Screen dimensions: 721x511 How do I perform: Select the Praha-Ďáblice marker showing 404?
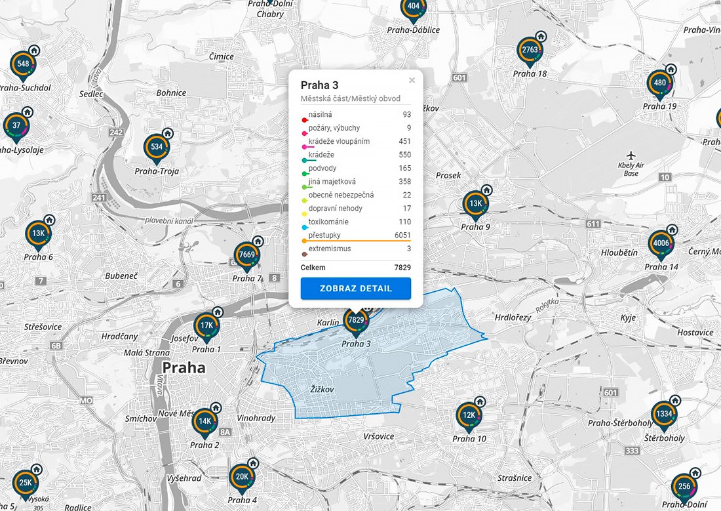(x=413, y=8)
